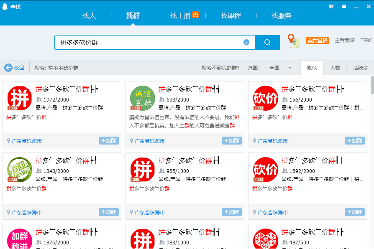Click the 品牌.产品 tag in the 603/2000 card
374x249 pixels.
click(169, 108)
